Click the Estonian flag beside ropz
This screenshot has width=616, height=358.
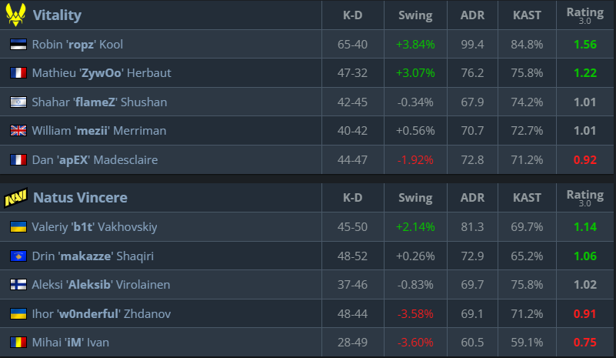(18, 45)
